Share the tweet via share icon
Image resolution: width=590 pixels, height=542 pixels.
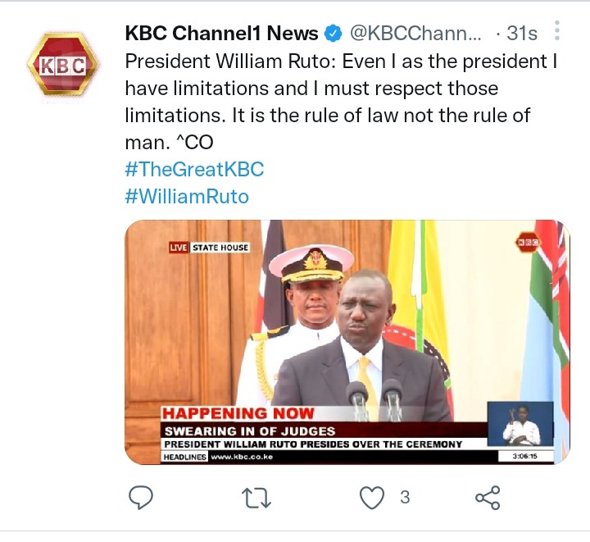pos(488,498)
